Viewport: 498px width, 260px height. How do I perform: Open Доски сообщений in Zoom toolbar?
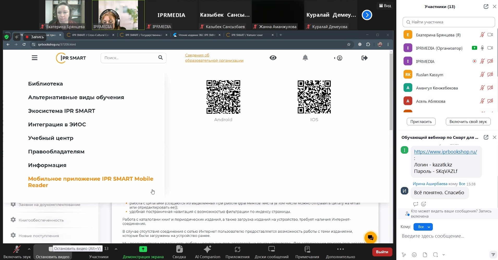pos(271,252)
